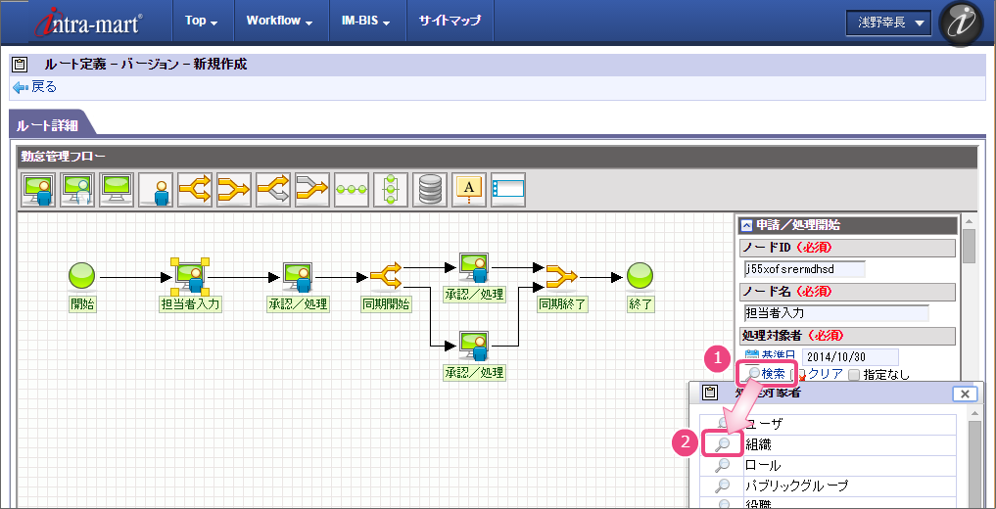Viewport: 996px width, 509px height.
Task: Click the 2014/10/30 date field
Action: [x=850, y=356]
